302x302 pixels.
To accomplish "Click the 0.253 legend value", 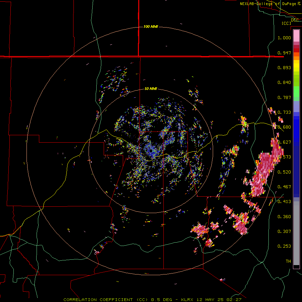I will (x=284, y=246).
